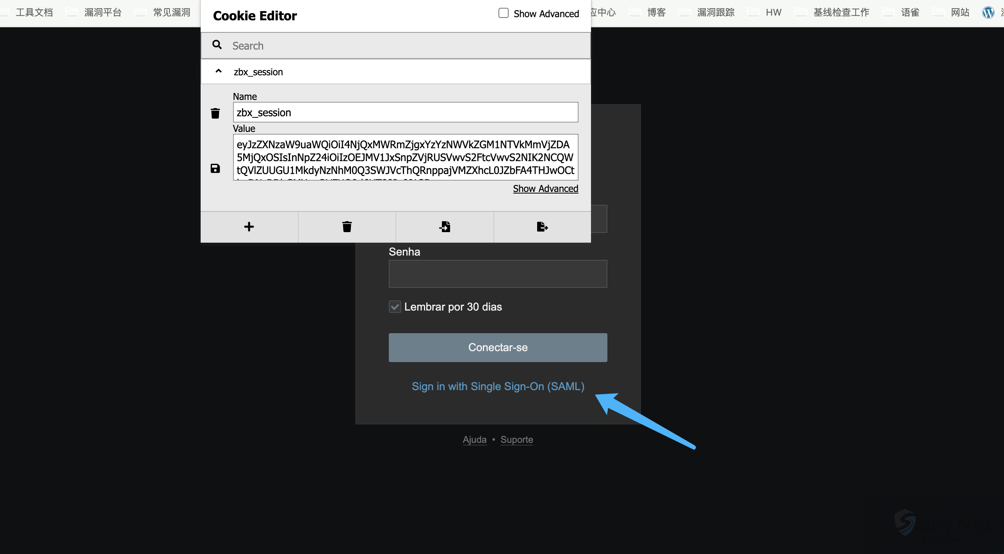This screenshot has width=1004, height=554.
Task: Click the search magnifier icon
Action: [217, 45]
